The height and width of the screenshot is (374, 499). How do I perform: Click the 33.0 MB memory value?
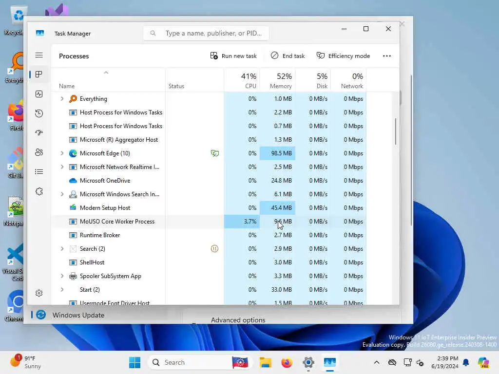click(x=281, y=290)
